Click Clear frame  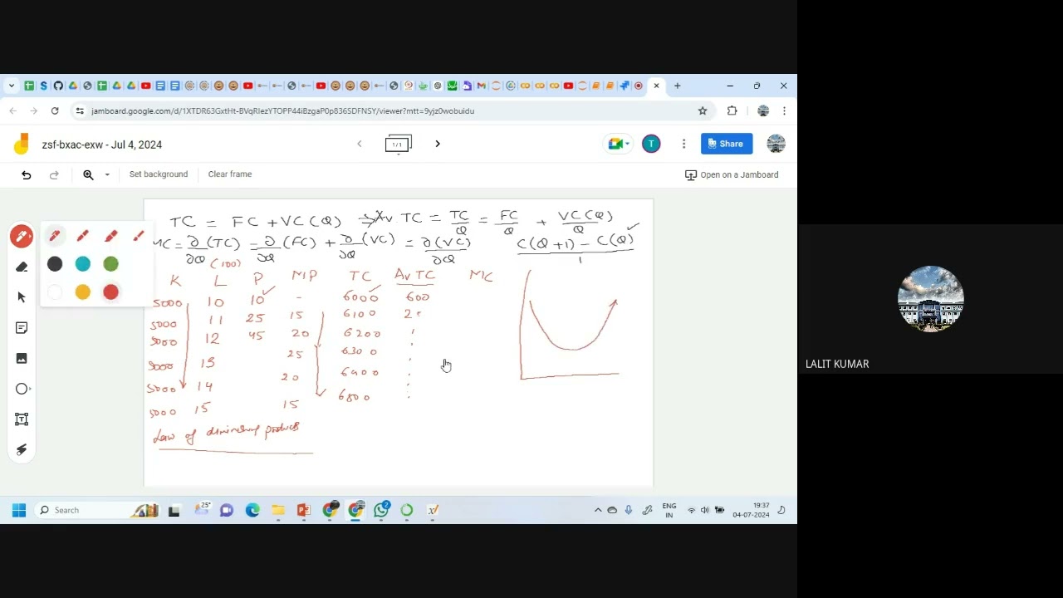pyautogui.click(x=230, y=174)
